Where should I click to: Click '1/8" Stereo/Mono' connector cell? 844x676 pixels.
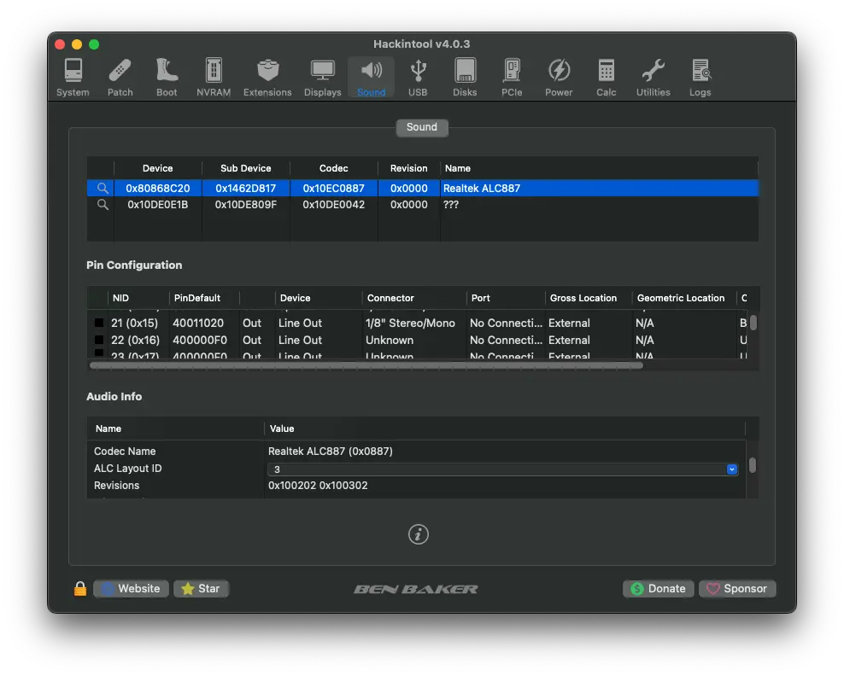click(410, 323)
